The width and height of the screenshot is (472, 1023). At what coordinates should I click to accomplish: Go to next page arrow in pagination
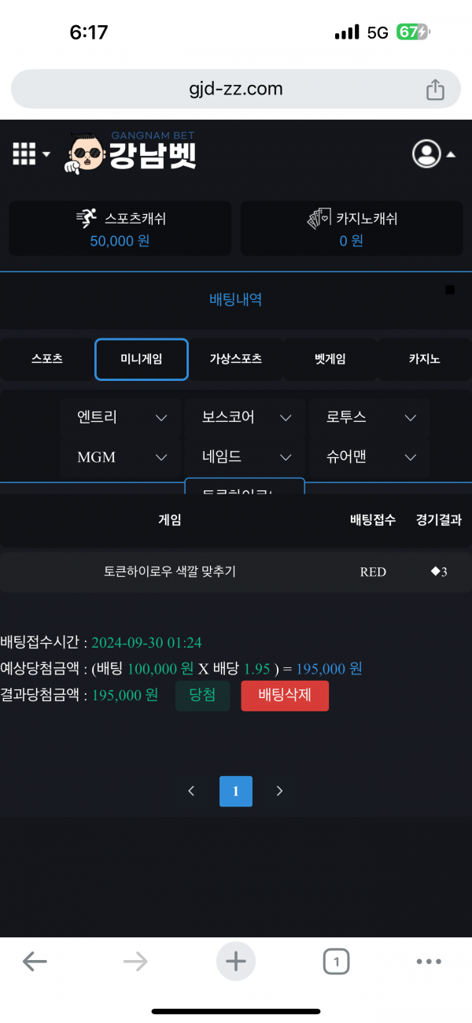(x=279, y=791)
